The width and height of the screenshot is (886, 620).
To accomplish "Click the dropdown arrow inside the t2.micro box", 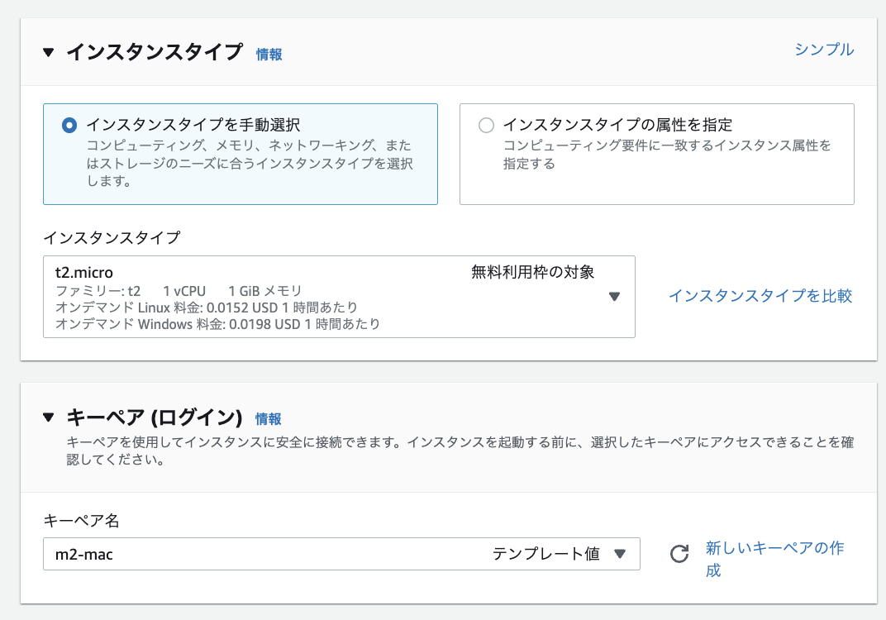I will (x=614, y=296).
